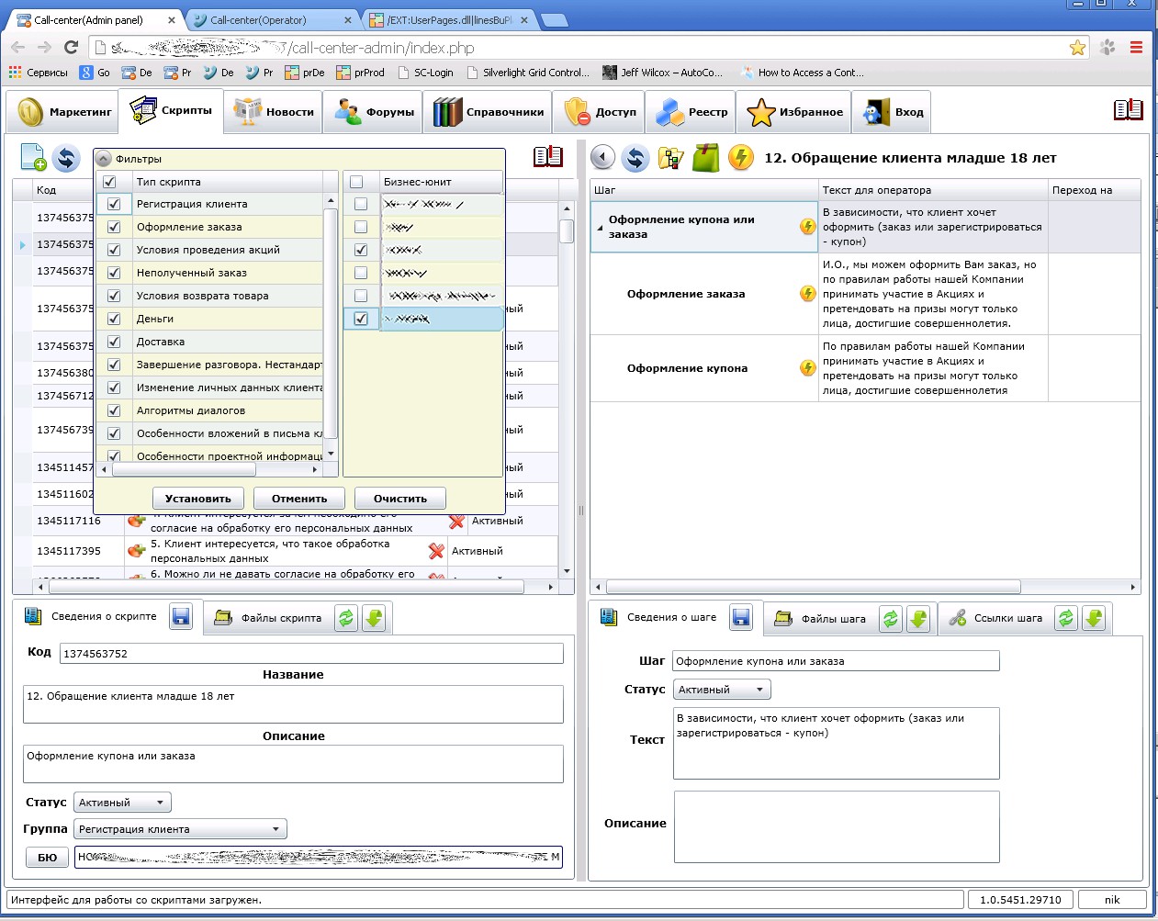Viewport: 1158px width, 921px height.
Task: Click the Шаг name input field
Action: (x=836, y=660)
